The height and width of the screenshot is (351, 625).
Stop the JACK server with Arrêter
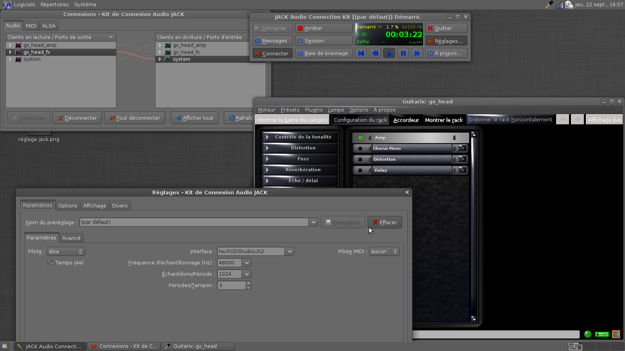click(x=324, y=28)
